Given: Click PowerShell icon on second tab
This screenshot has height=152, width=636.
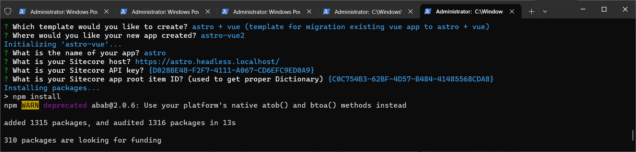Looking at the screenshot, I should coord(124,12).
